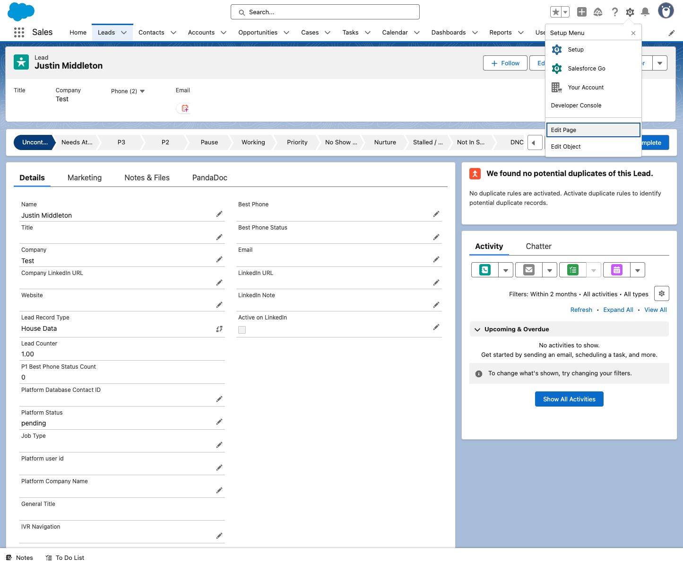Click the Expand All link

tap(618, 310)
